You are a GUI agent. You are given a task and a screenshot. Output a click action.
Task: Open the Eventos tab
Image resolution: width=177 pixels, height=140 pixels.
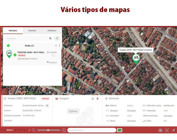(x=32, y=30)
